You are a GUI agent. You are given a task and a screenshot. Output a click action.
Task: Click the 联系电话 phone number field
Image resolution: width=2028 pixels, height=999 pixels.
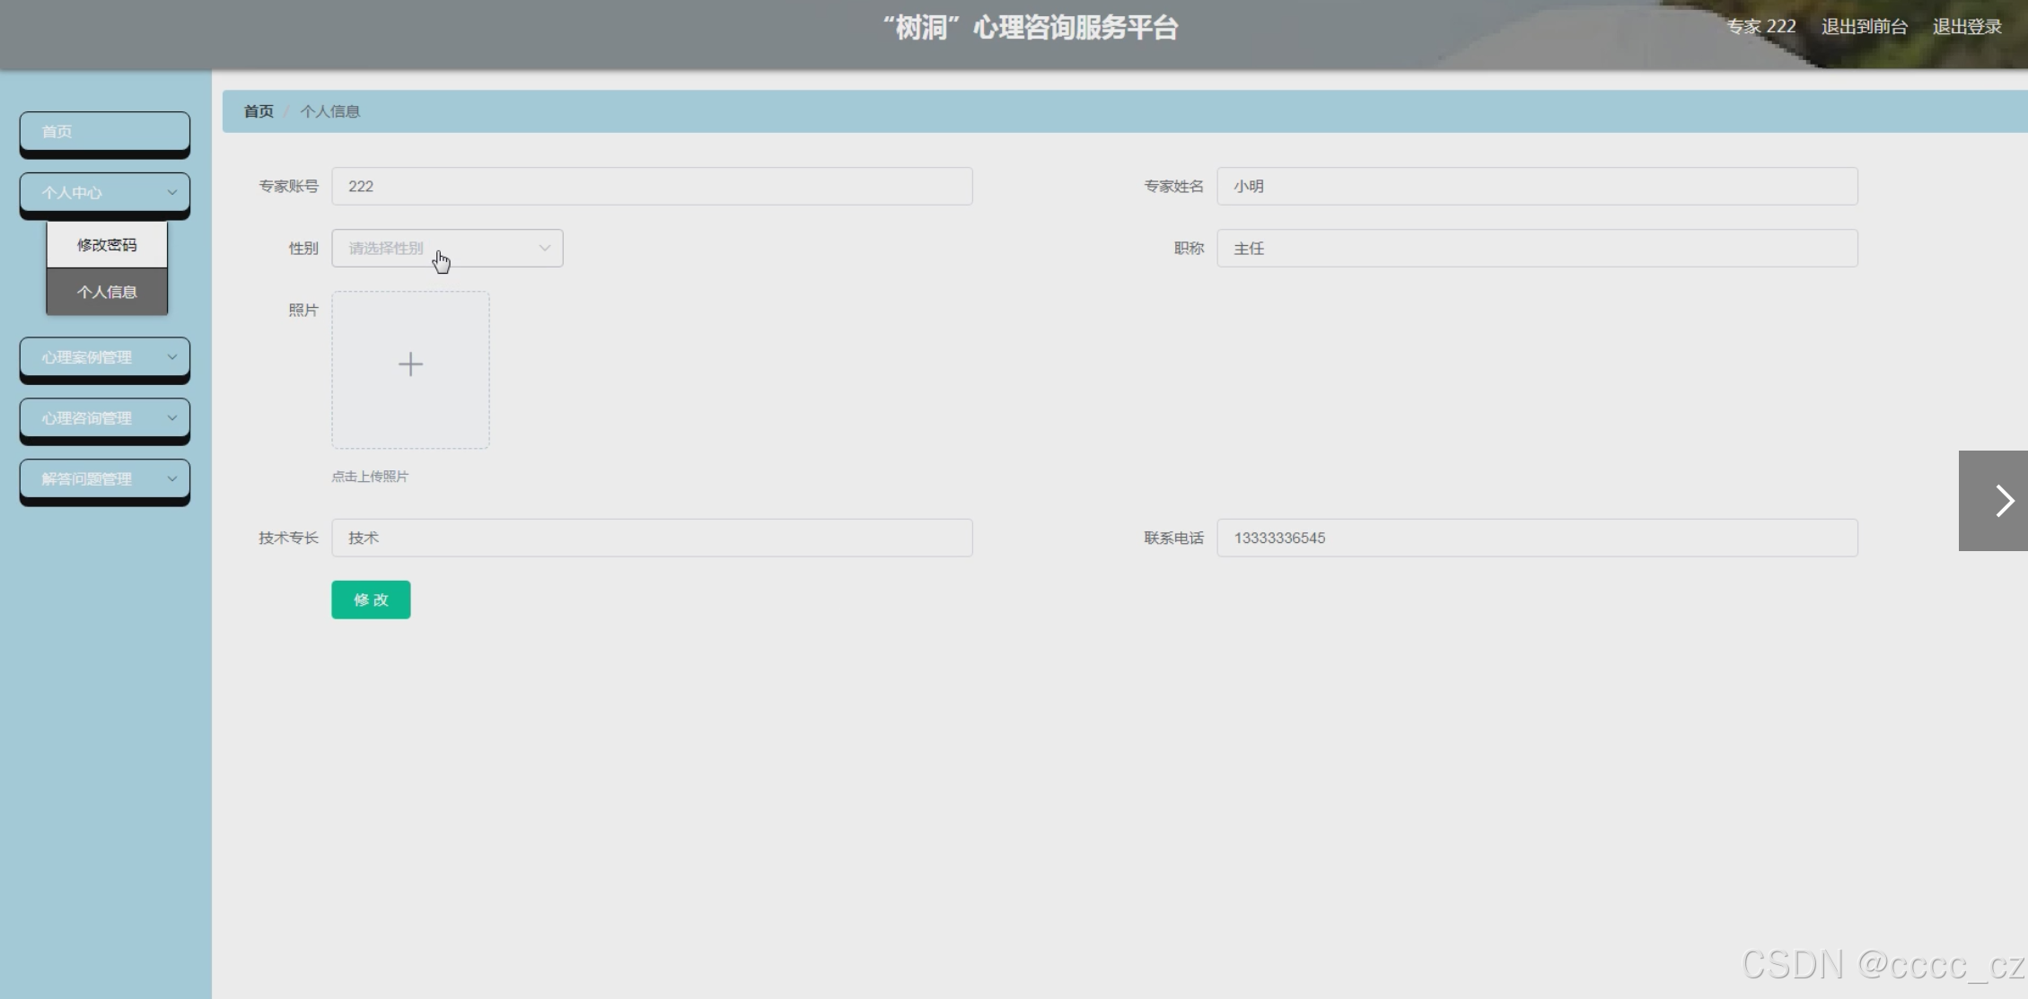(1536, 539)
